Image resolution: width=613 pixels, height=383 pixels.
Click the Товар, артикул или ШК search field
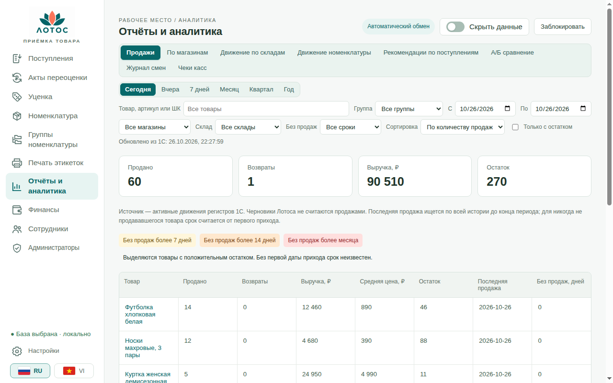(x=266, y=109)
